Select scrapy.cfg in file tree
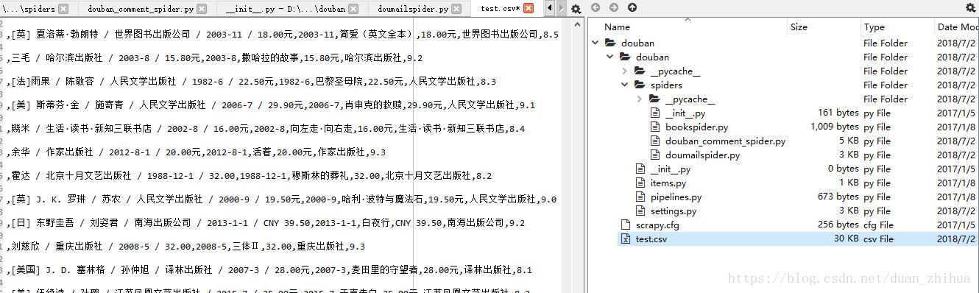This screenshot has width=979, height=293. tap(657, 225)
